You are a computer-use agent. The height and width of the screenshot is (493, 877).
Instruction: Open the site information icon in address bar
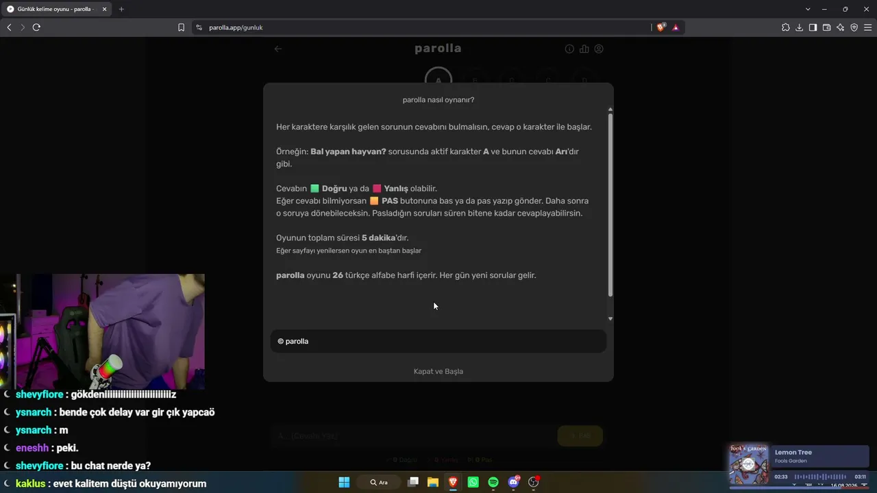(199, 27)
